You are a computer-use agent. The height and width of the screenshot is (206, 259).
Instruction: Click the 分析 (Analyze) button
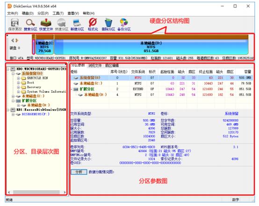coord(79,172)
